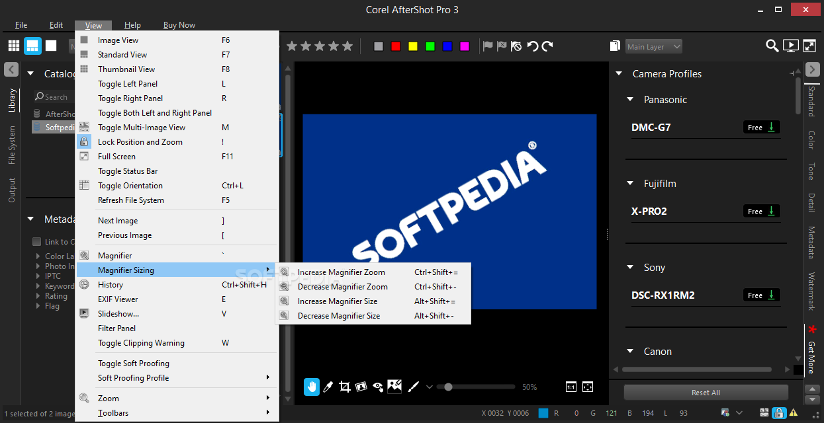824x423 pixels.
Task: Choose Decrease Magnifier Size
Action: (373, 316)
